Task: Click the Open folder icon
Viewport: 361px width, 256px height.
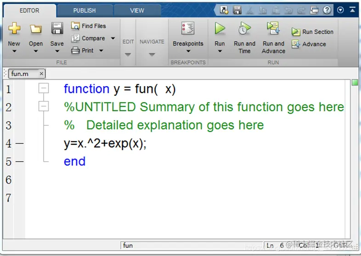Action: 36,29
